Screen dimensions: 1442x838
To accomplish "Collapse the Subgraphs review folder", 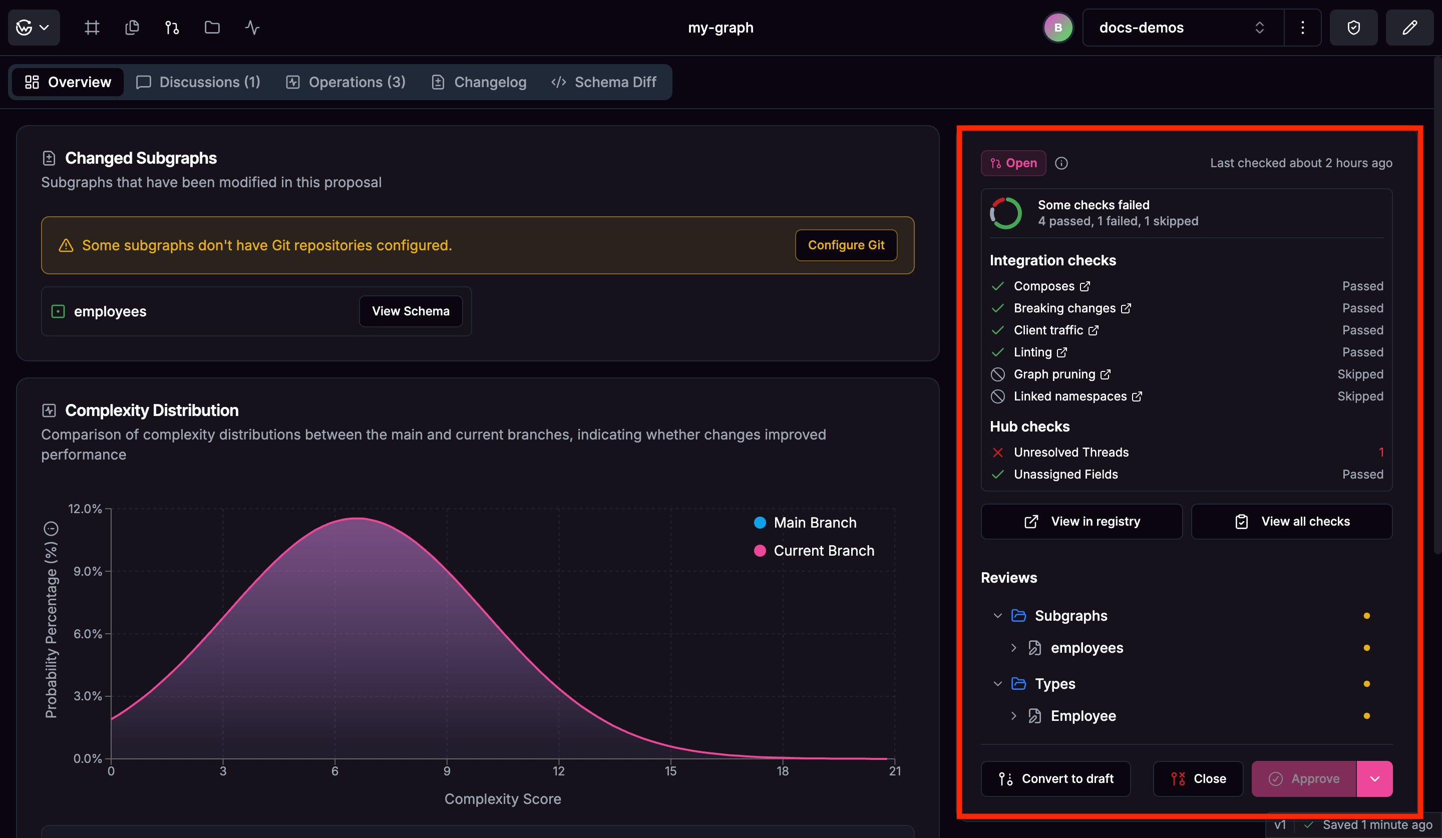I will pos(997,616).
